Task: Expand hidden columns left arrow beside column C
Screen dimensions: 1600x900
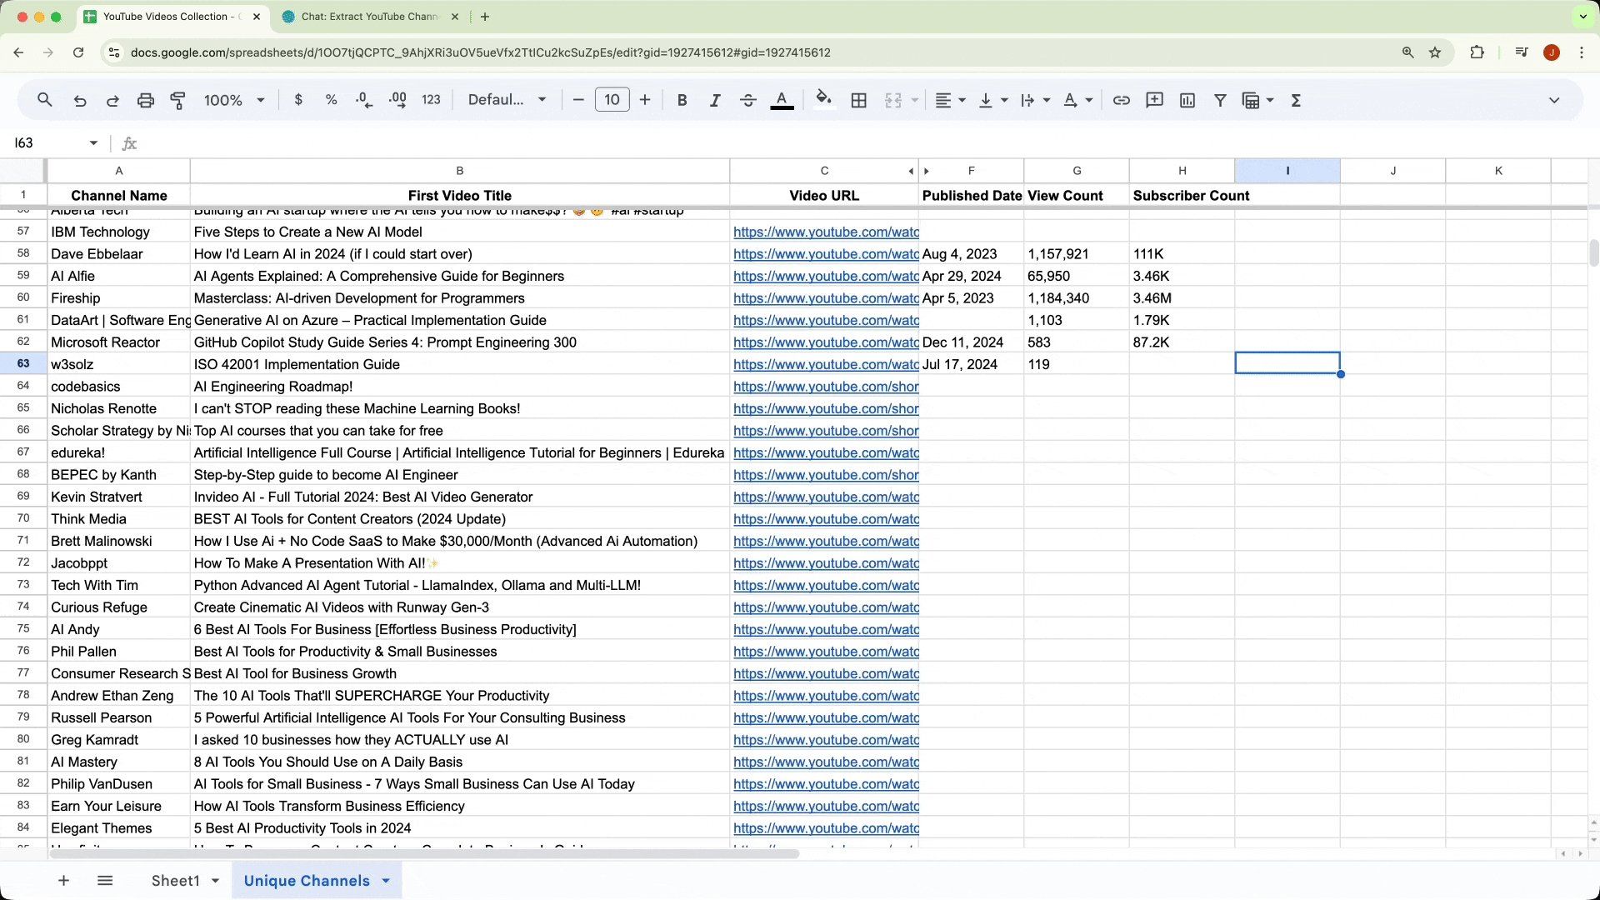Action: pyautogui.click(x=911, y=171)
